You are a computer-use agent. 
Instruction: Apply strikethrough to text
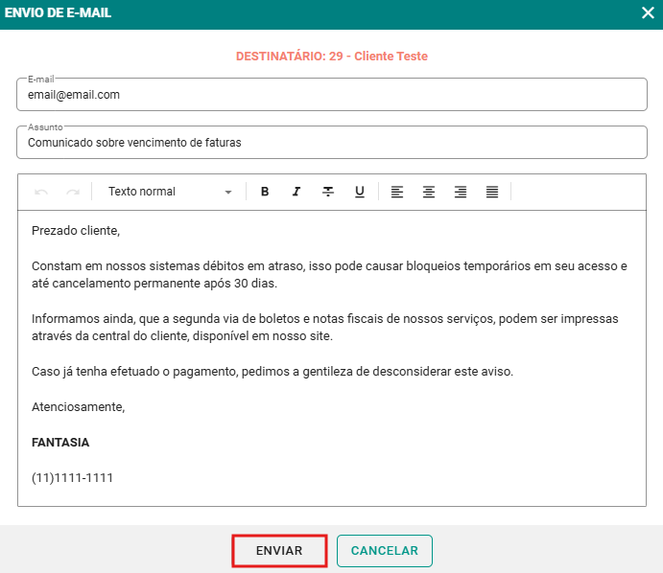click(328, 192)
